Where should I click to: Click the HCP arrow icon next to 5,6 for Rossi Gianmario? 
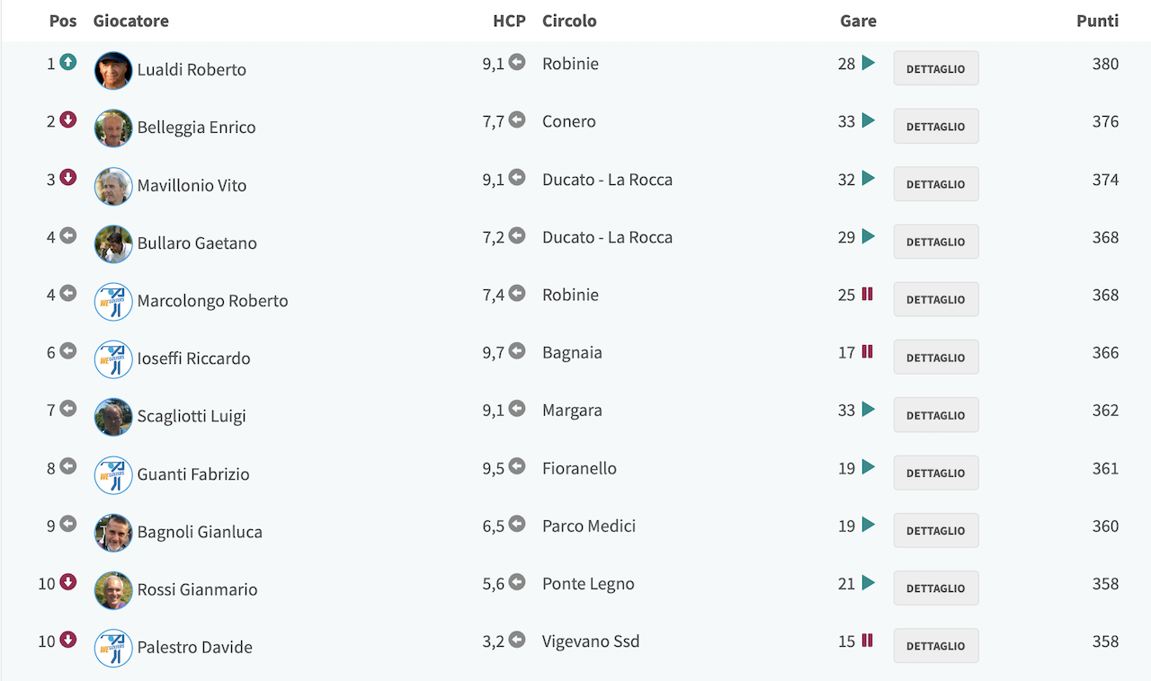coord(516,582)
